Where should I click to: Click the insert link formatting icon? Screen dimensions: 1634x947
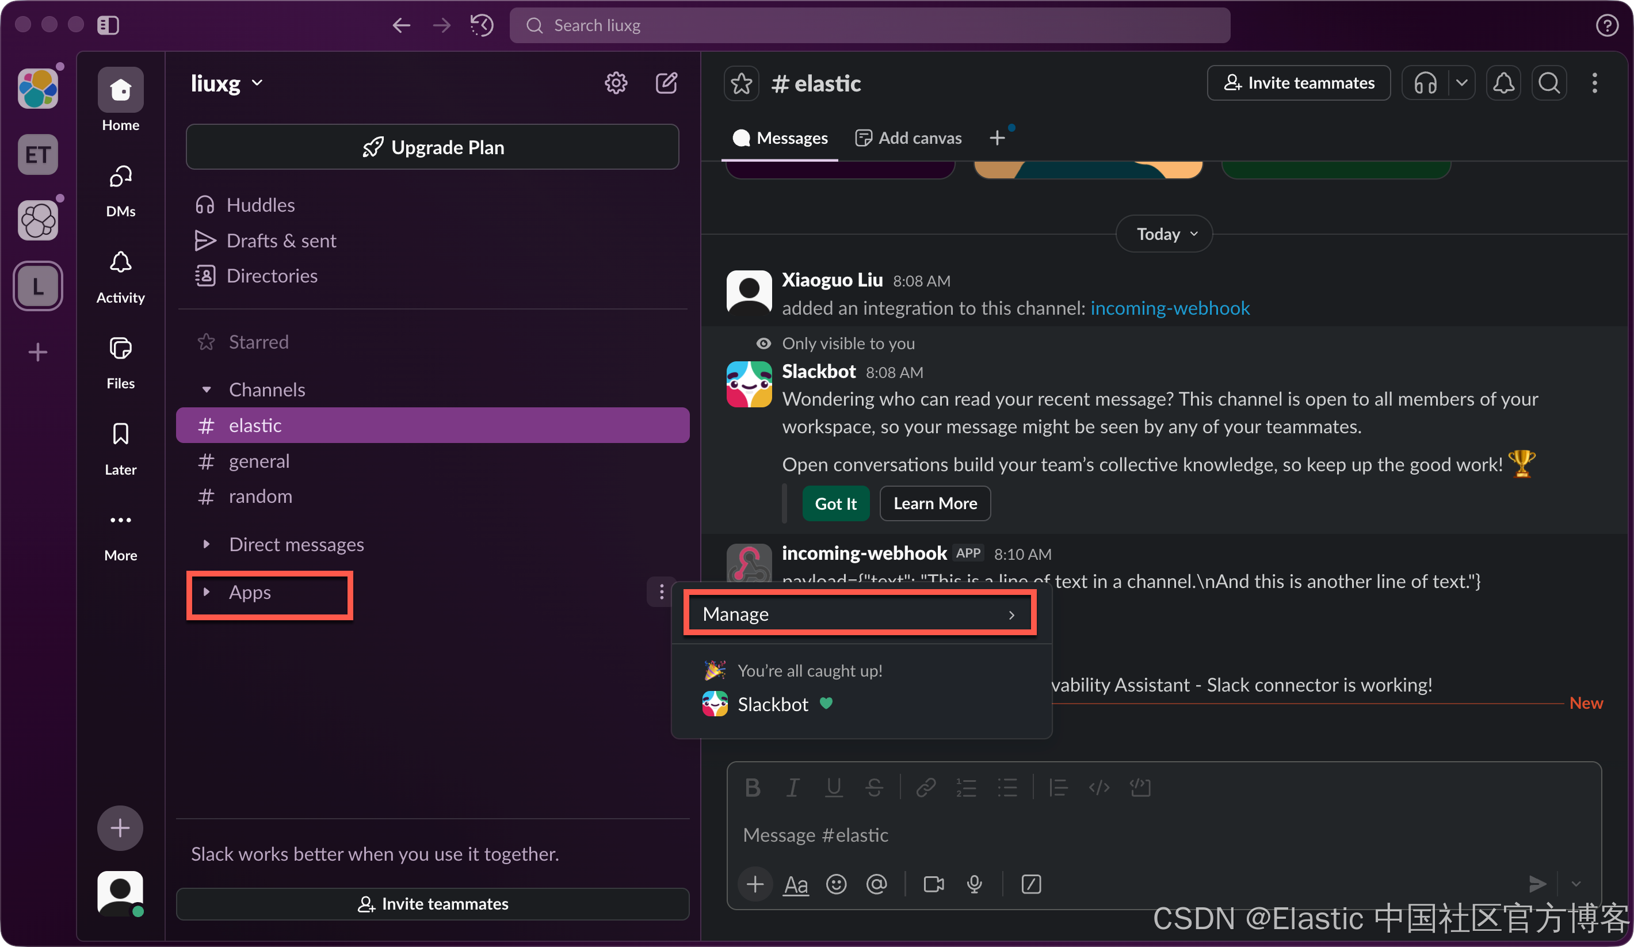click(x=925, y=788)
